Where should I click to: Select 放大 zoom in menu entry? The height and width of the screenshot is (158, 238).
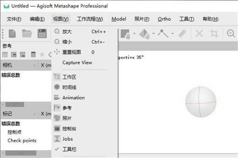(84, 32)
